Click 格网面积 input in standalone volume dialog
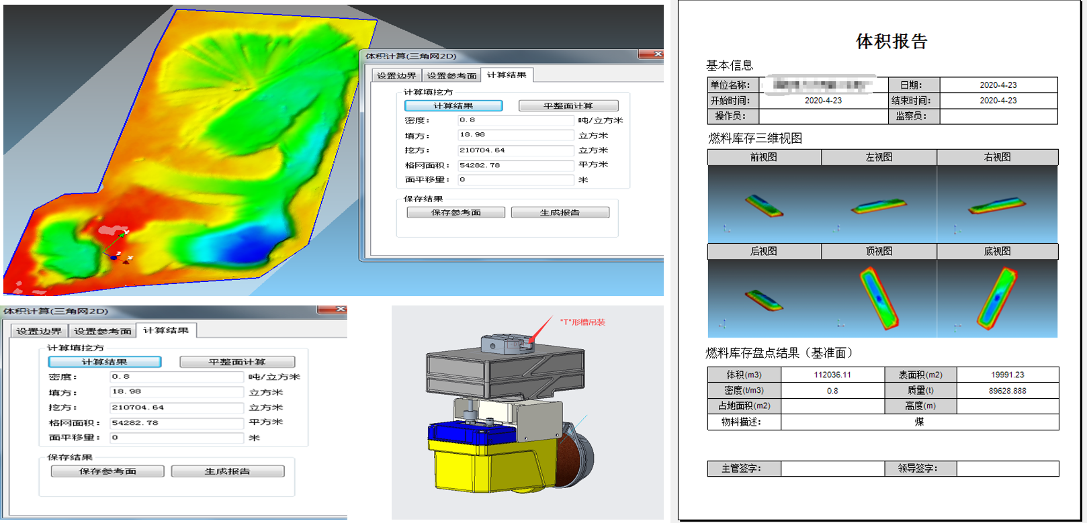 (177, 423)
